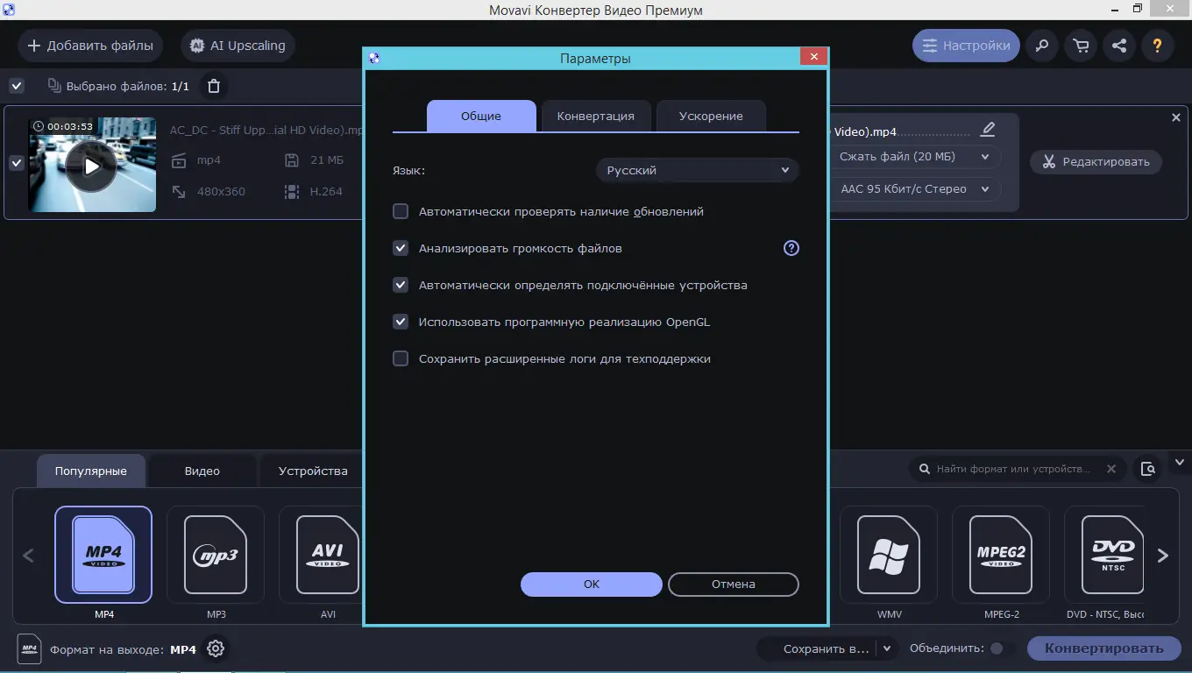Viewport: 1192px width, 673px height.
Task: Click the 480x360 resolution text
Action: pyautogui.click(x=221, y=191)
